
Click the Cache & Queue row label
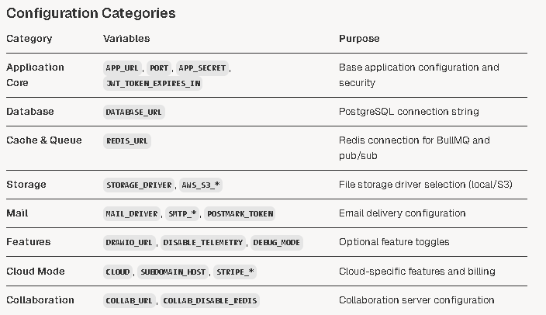point(44,140)
